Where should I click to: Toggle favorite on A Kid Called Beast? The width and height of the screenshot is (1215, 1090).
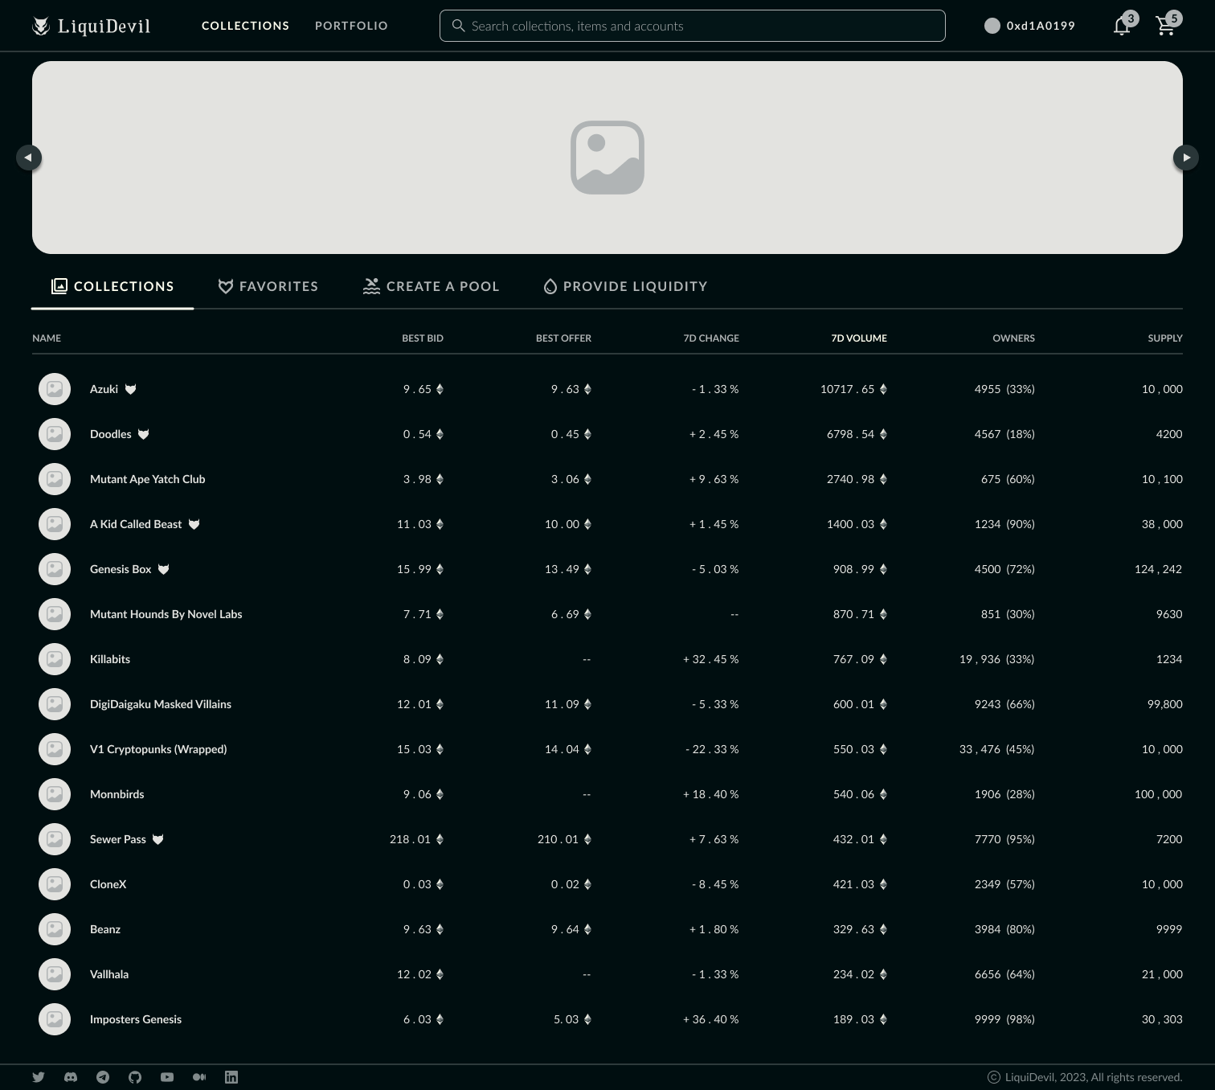click(194, 524)
